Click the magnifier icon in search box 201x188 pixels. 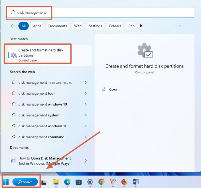[x=13, y=12]
